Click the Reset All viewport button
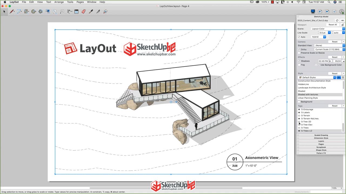The height and width of the screenshot is (194, 346). tap(333, 25)
